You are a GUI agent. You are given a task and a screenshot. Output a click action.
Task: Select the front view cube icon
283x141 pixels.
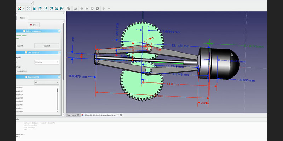click(x=34, y=8)
